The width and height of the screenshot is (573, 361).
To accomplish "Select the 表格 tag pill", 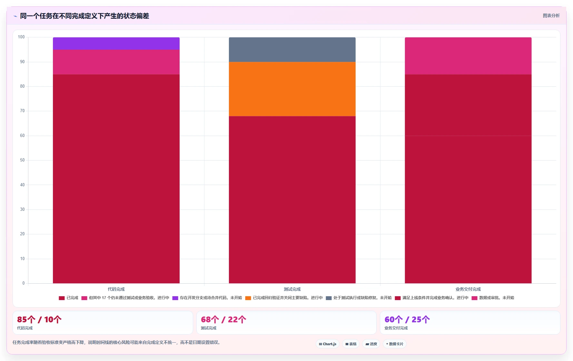I will click(x=351, y=344).
